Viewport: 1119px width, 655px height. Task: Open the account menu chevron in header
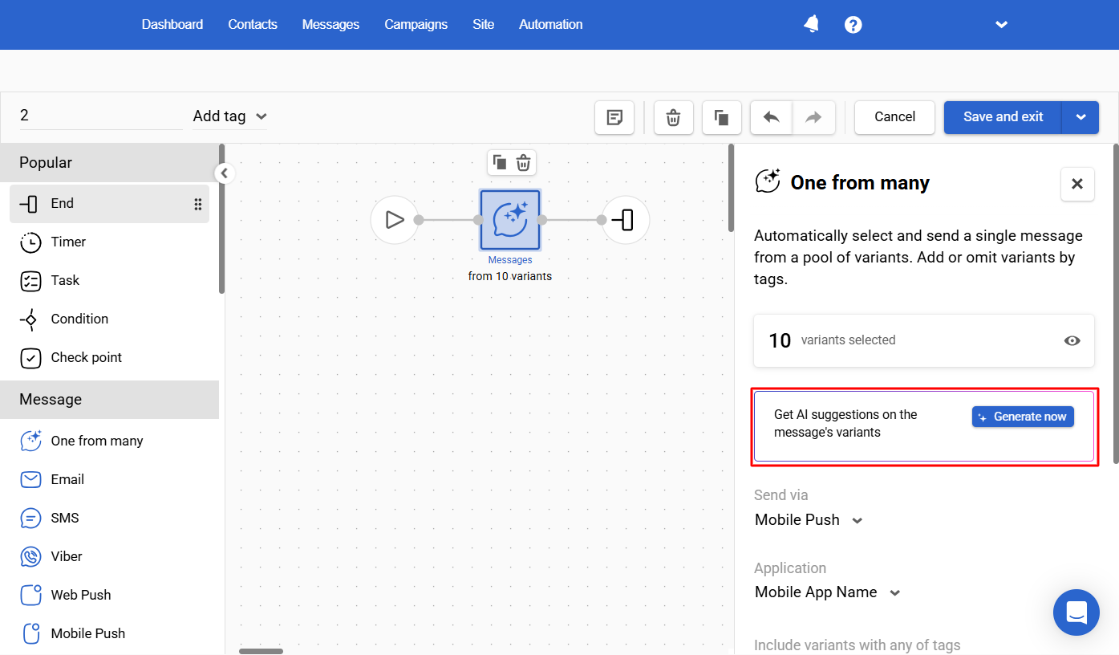coord(1001,25)
